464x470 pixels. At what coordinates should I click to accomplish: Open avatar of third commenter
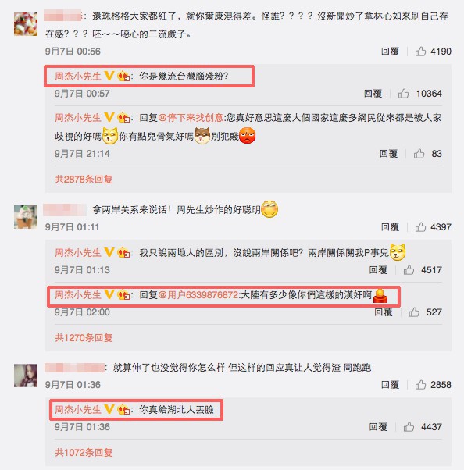point(26,376)
